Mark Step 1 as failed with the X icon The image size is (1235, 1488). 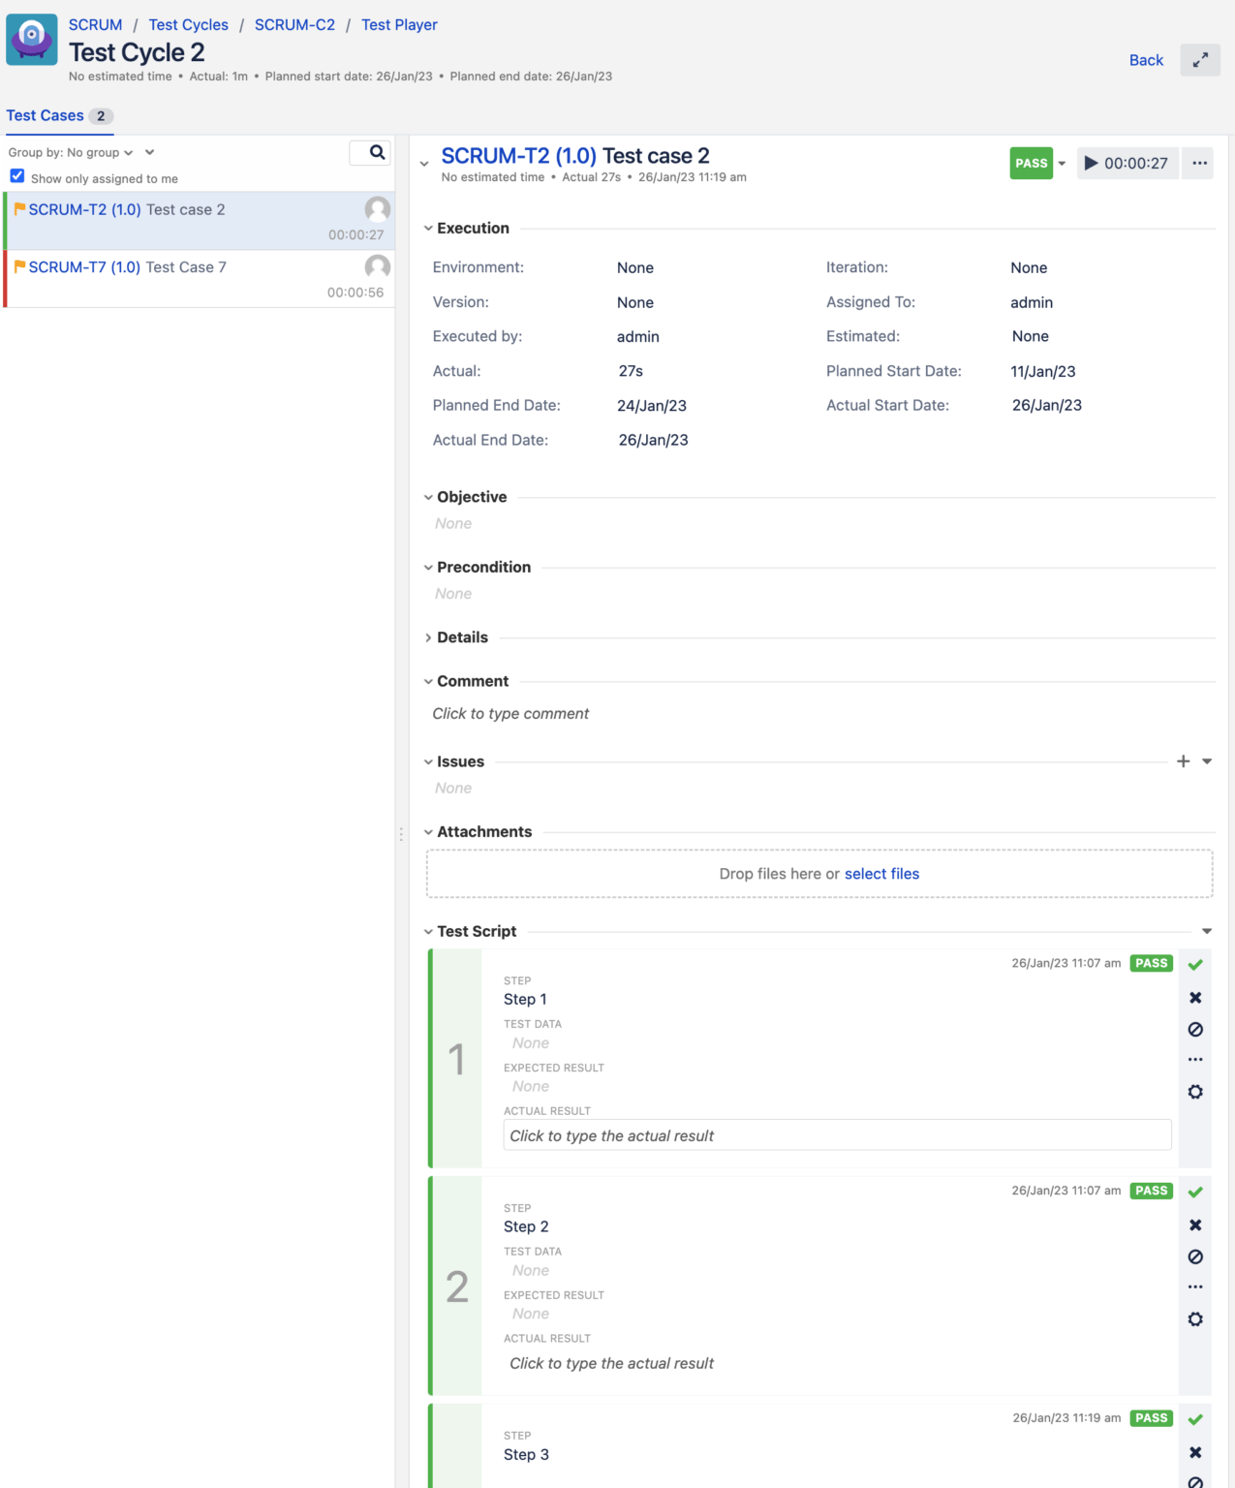point(1195,997)
